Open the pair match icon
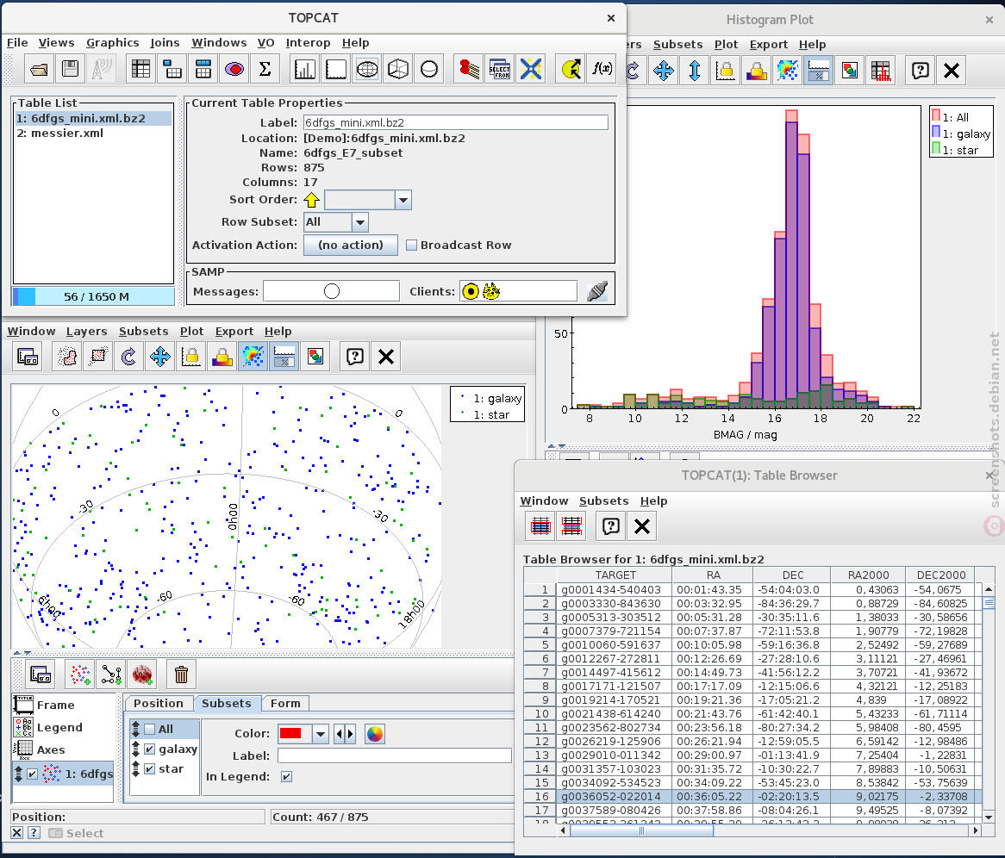The width and height of the screenshot is (1005, 858). [x=469, y=69]
